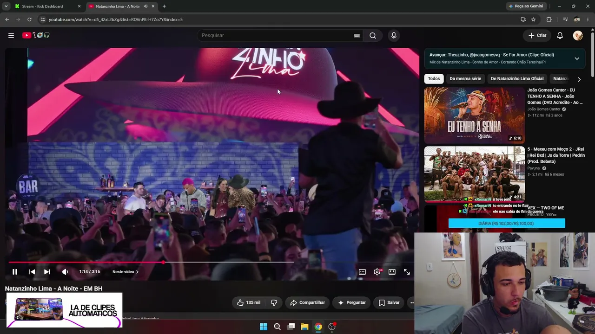This screenshot has width=595, height=334.
Task: Go back in browser history
Action: [x=7, y=19]
